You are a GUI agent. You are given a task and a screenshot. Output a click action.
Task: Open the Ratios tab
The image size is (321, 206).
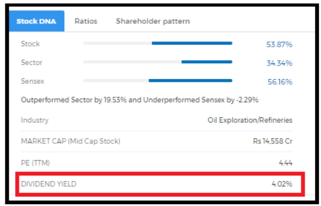tap(86, 21)
